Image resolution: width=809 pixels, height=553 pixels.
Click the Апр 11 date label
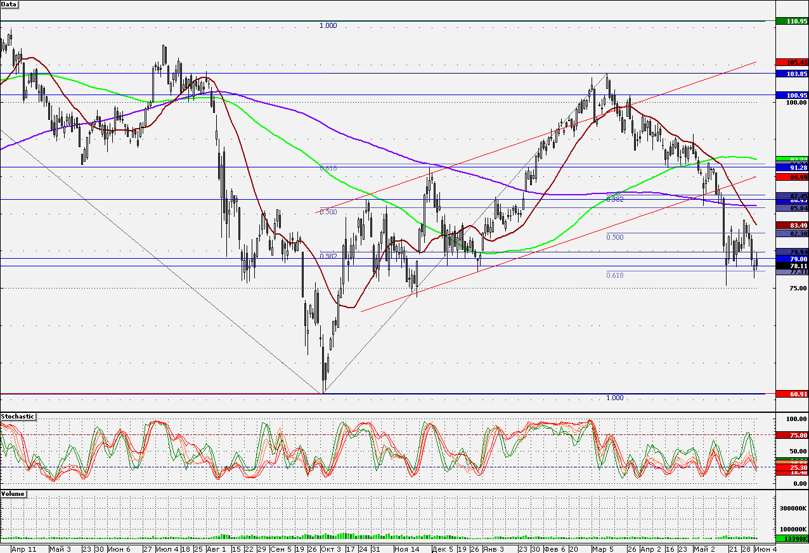click(x=23, y=549)
